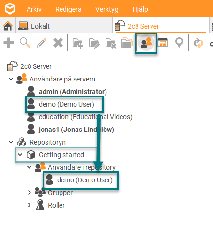Screen dimensions: 213x228
Task: Click the home icon tab
Action: pyautogui.click(x=8, y=26)
